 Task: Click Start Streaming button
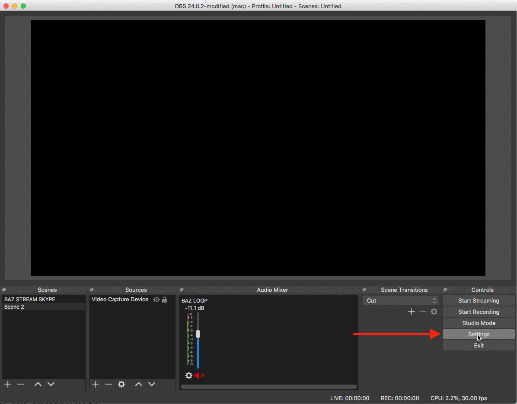(x=479, y=300)
